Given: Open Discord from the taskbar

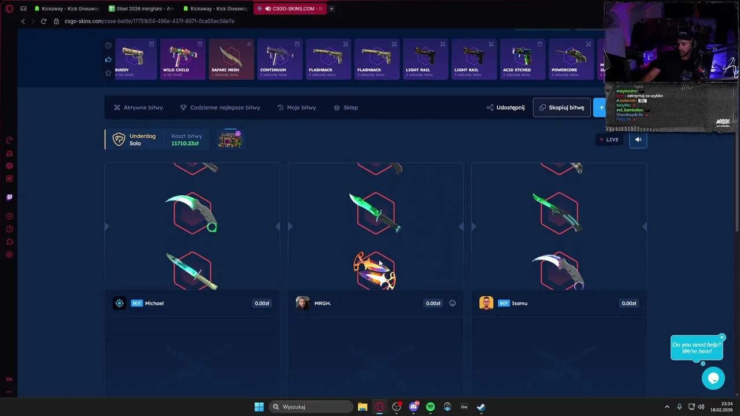Looking at the screenshot, I should coord(413,407).
